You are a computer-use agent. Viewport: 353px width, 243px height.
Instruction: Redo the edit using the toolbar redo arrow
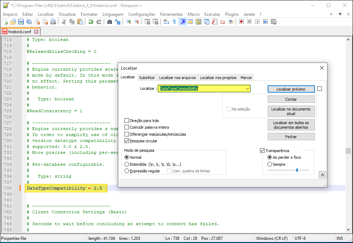coord(99,22)
